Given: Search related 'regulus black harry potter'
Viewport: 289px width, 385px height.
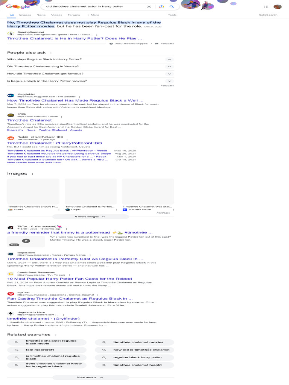Looking at the screenshot, I should (x=134, y=358).
